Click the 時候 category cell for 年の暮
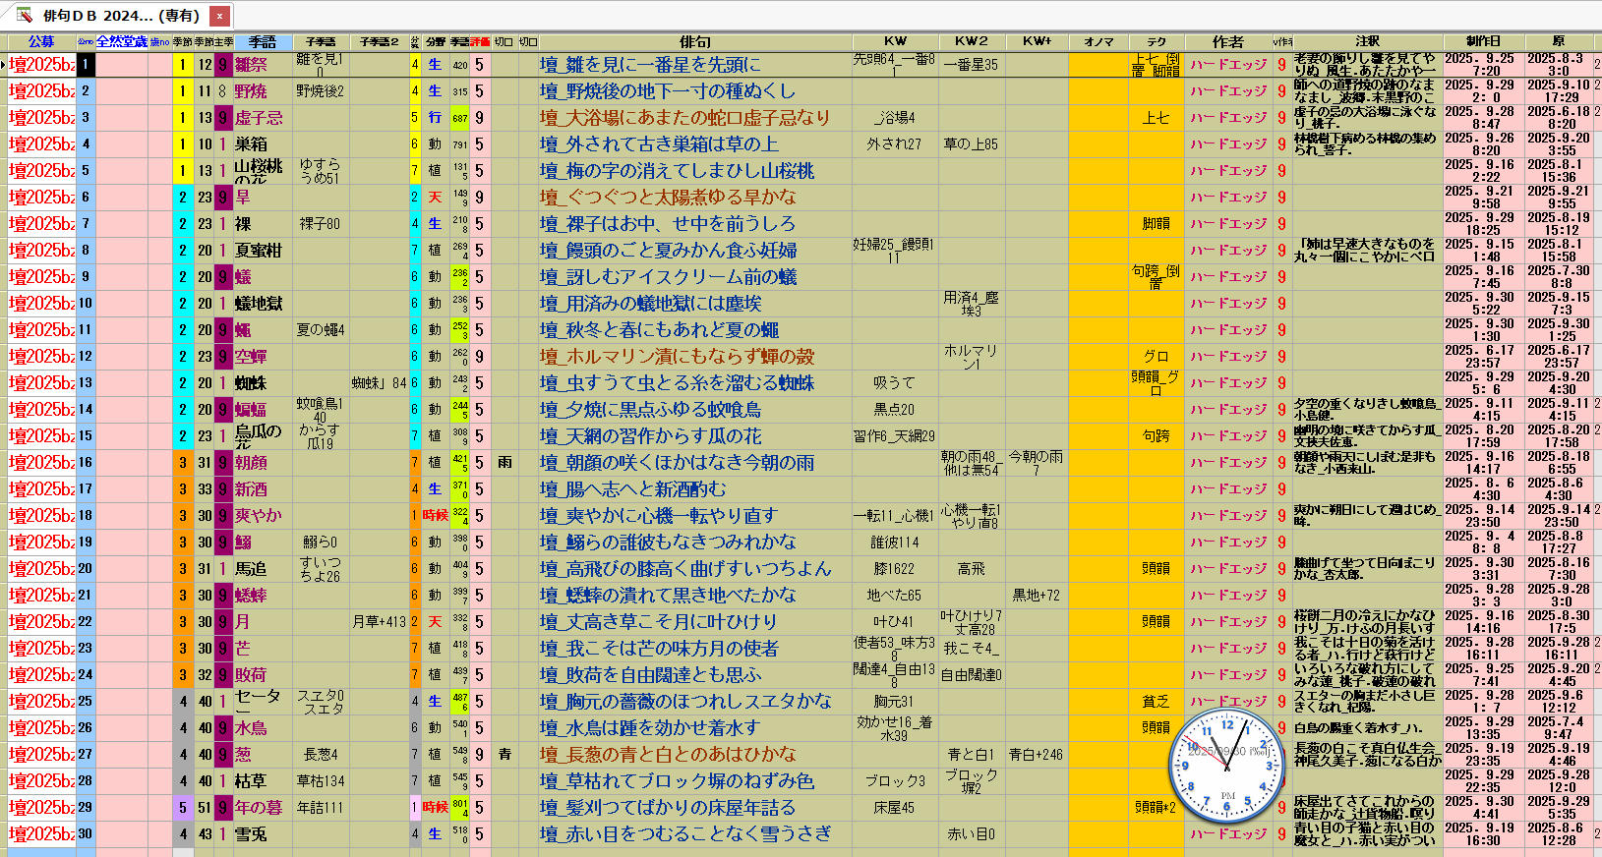The image size is (1602, 857). click(x=435, y=808)
